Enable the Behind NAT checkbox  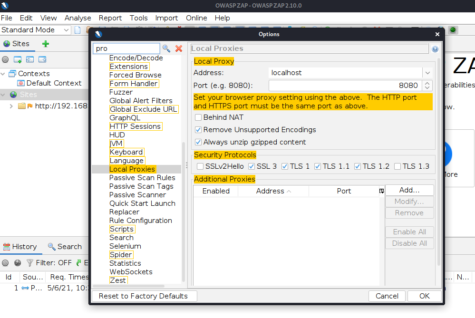click(198, 117)
